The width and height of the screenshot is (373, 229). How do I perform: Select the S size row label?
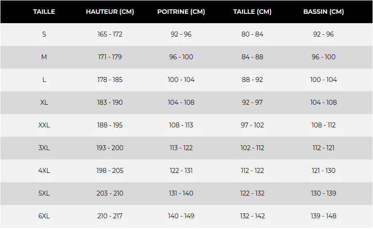tap(44, 34)
